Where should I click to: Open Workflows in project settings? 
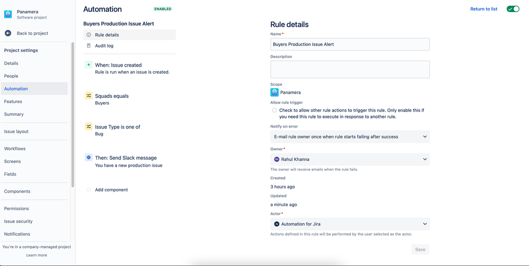pos(15,149)
